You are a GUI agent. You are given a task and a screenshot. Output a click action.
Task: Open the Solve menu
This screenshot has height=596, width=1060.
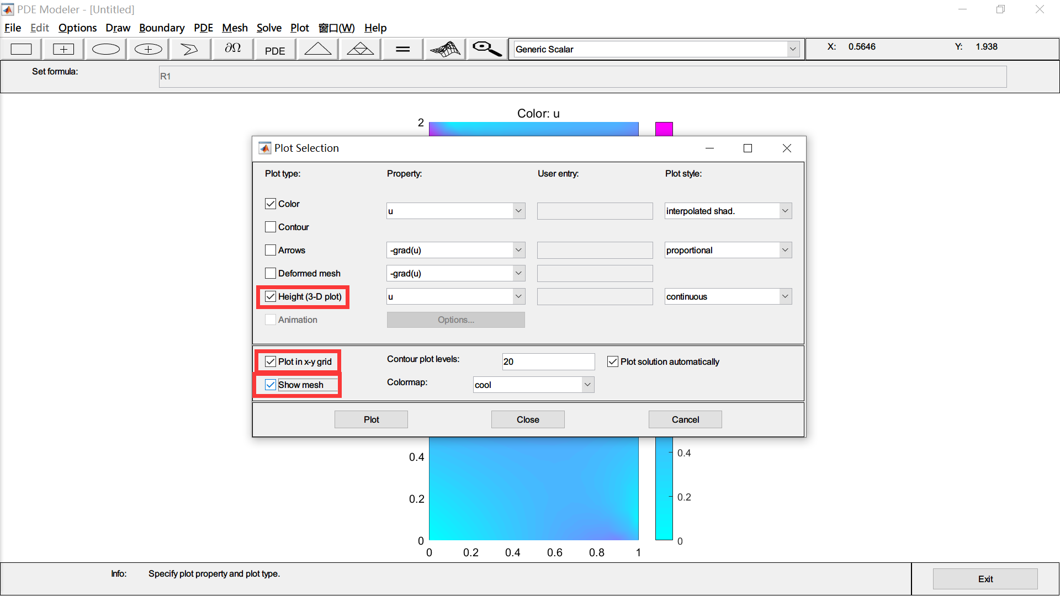269,28
